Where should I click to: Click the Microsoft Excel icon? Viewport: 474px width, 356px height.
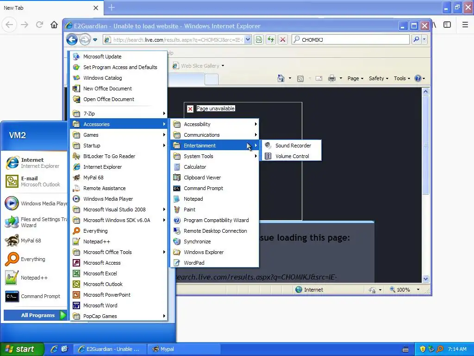(x=76, y=273)
